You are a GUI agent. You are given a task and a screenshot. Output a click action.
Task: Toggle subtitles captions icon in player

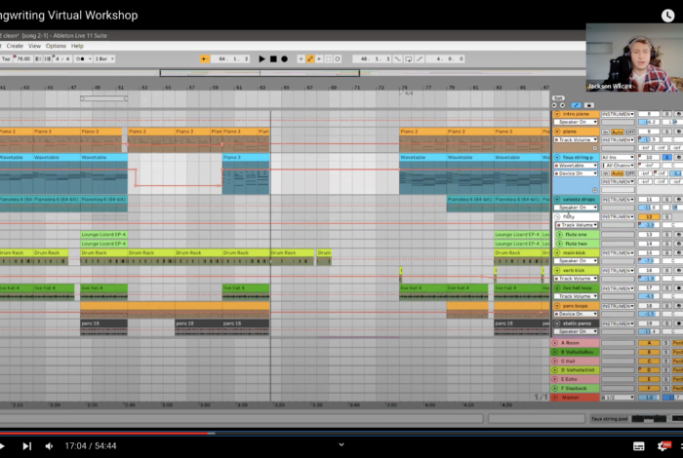(639, 445)
